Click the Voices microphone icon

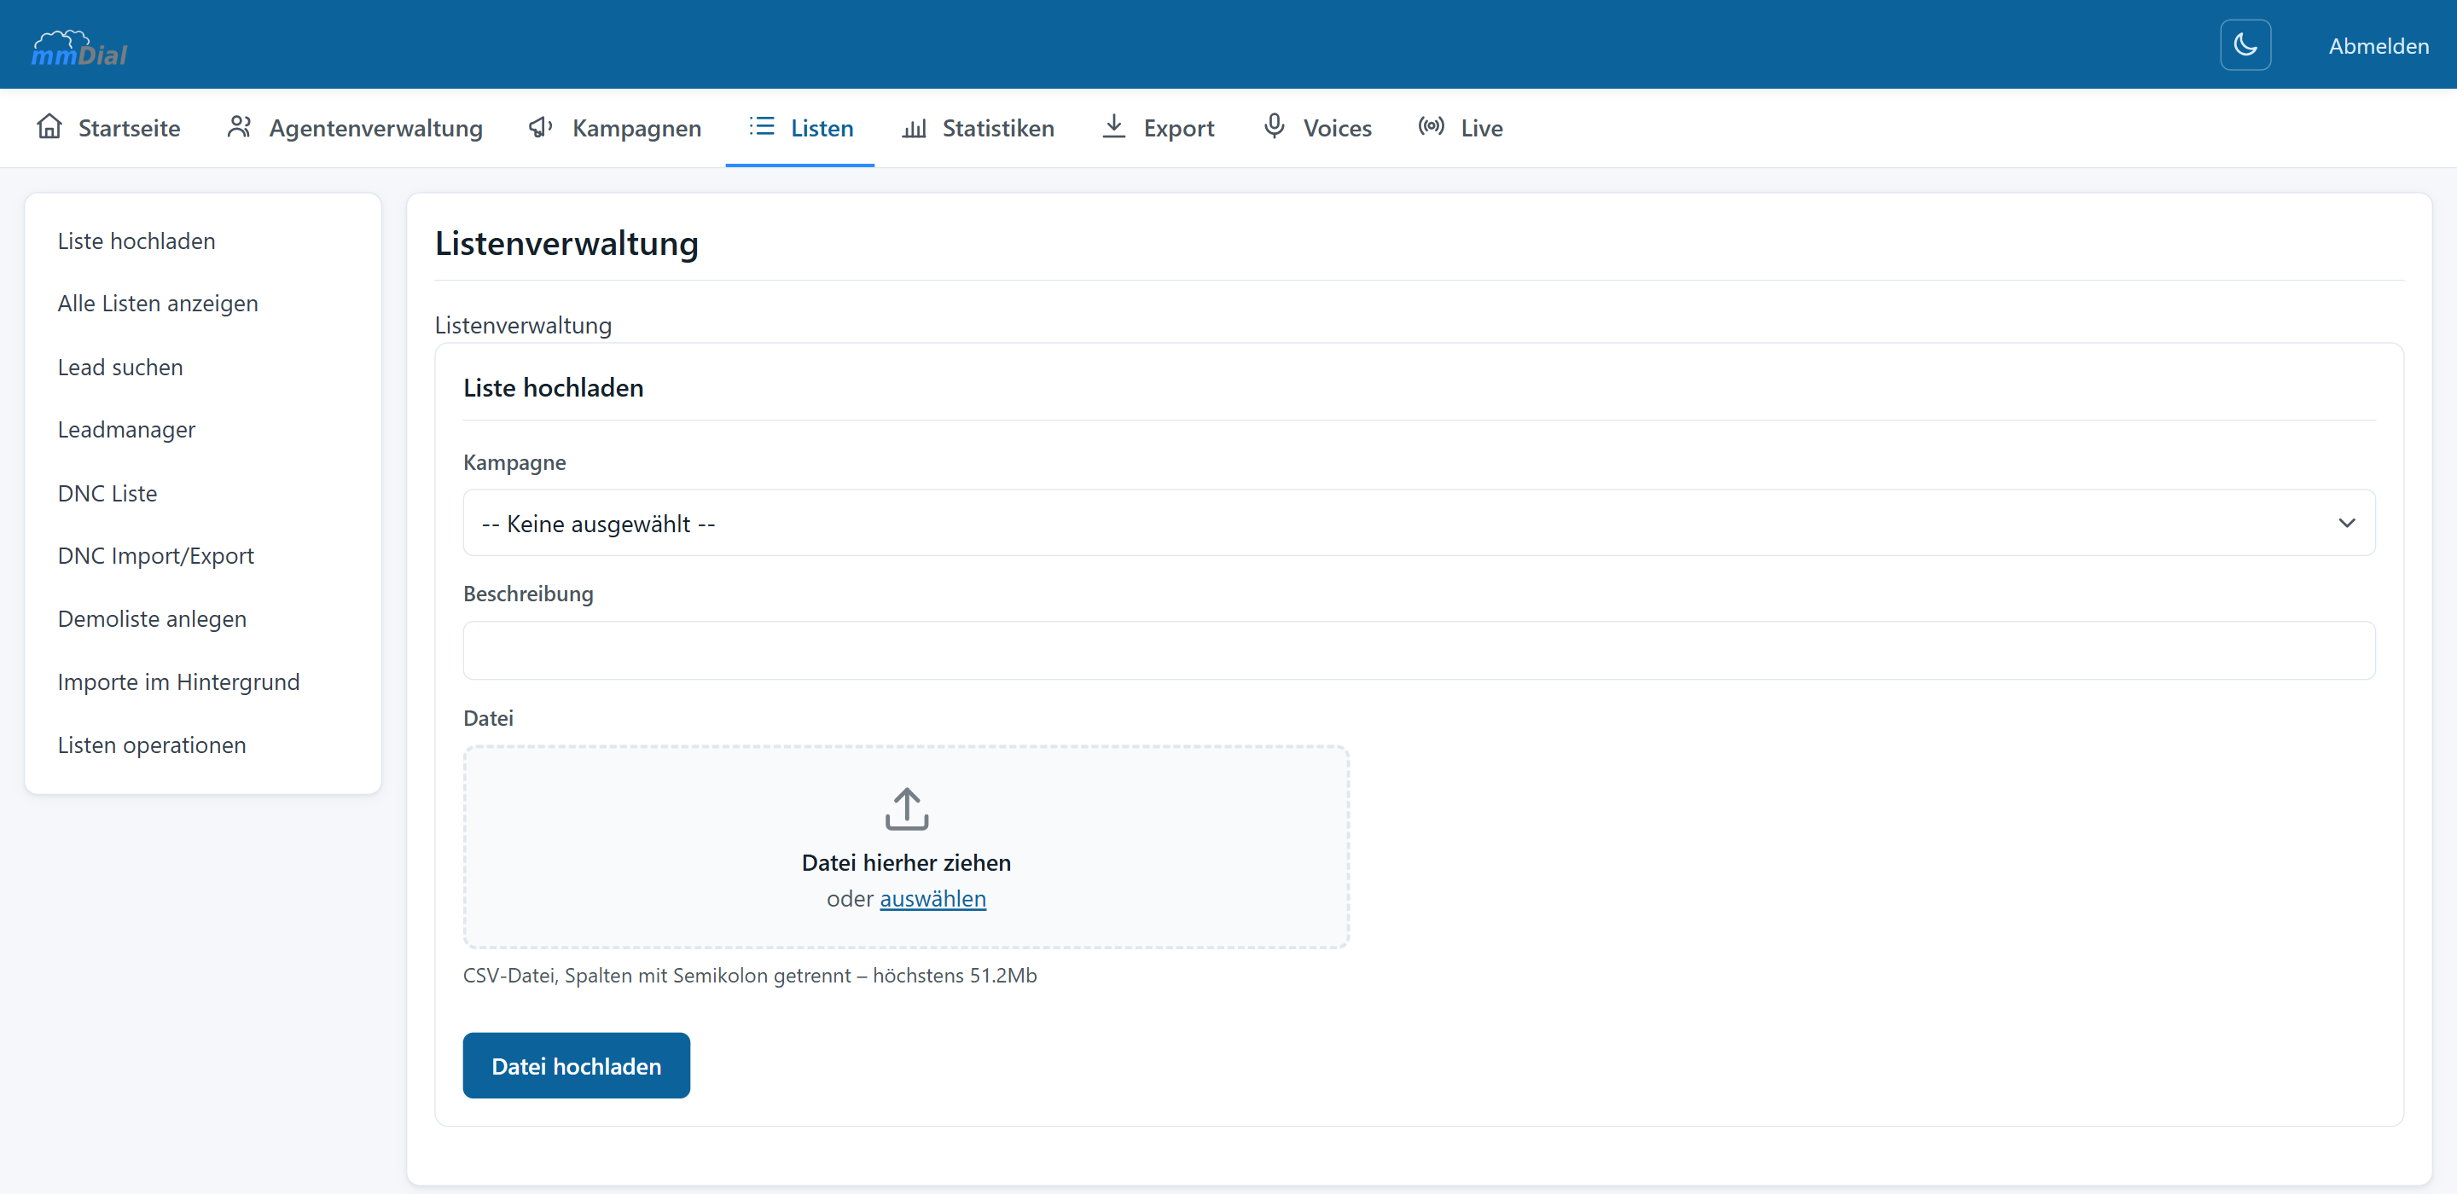point(1274,126)
